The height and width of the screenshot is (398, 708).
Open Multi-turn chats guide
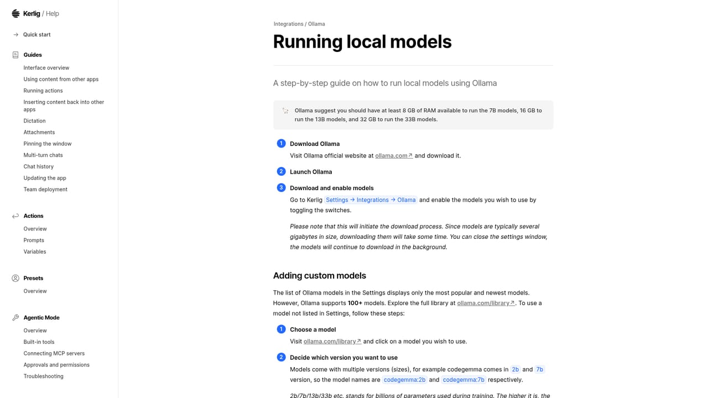click(43, 155)
